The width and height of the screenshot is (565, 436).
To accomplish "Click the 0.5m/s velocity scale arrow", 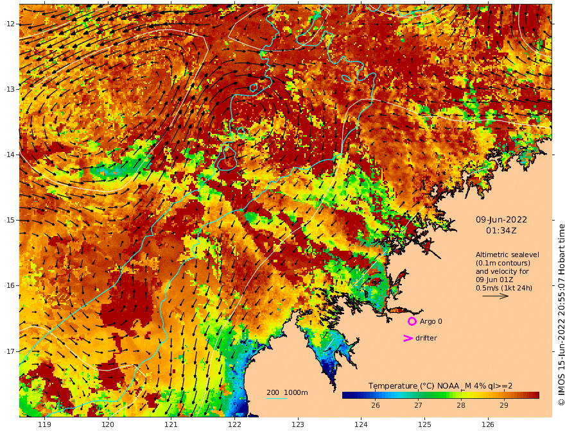I will point(496,296).
